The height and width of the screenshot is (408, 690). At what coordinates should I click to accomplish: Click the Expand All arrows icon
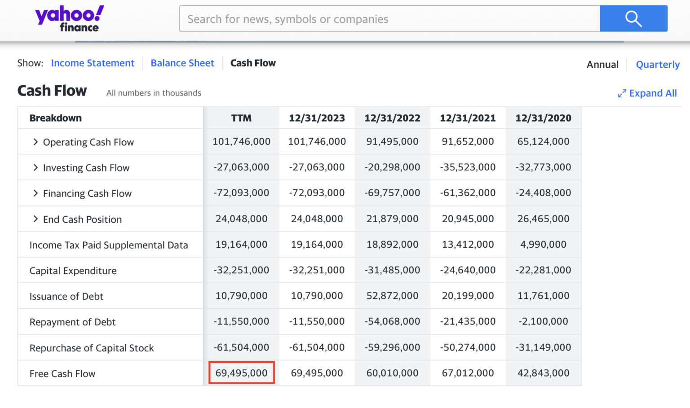(622, 93)
